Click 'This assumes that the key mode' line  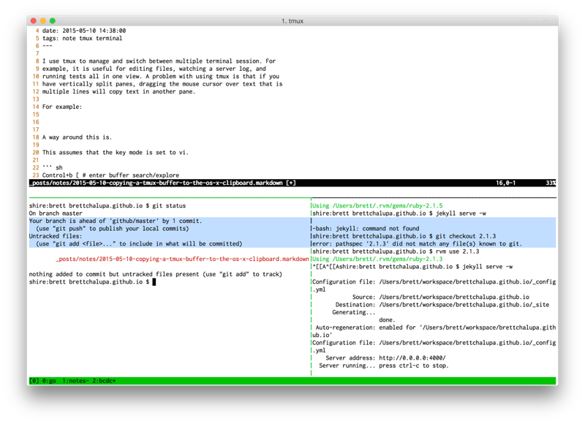click(x=116, y=152)
